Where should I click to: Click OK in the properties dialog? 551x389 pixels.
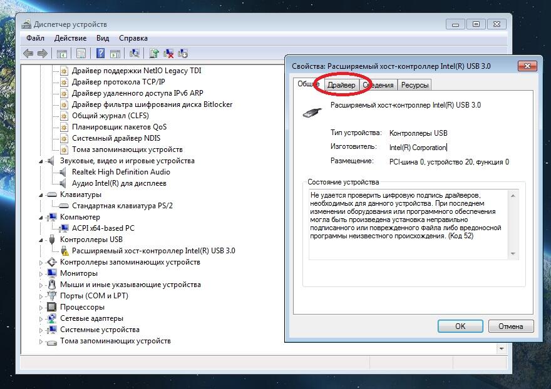(x=460, y=326)
